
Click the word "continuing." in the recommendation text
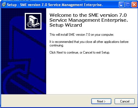pyautogui.click(x=57, y=45)
